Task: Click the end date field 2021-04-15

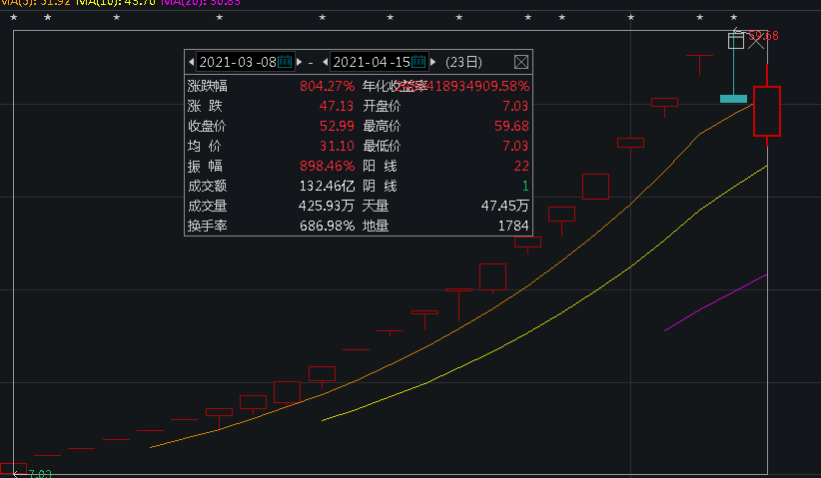Action: (371, 62)
